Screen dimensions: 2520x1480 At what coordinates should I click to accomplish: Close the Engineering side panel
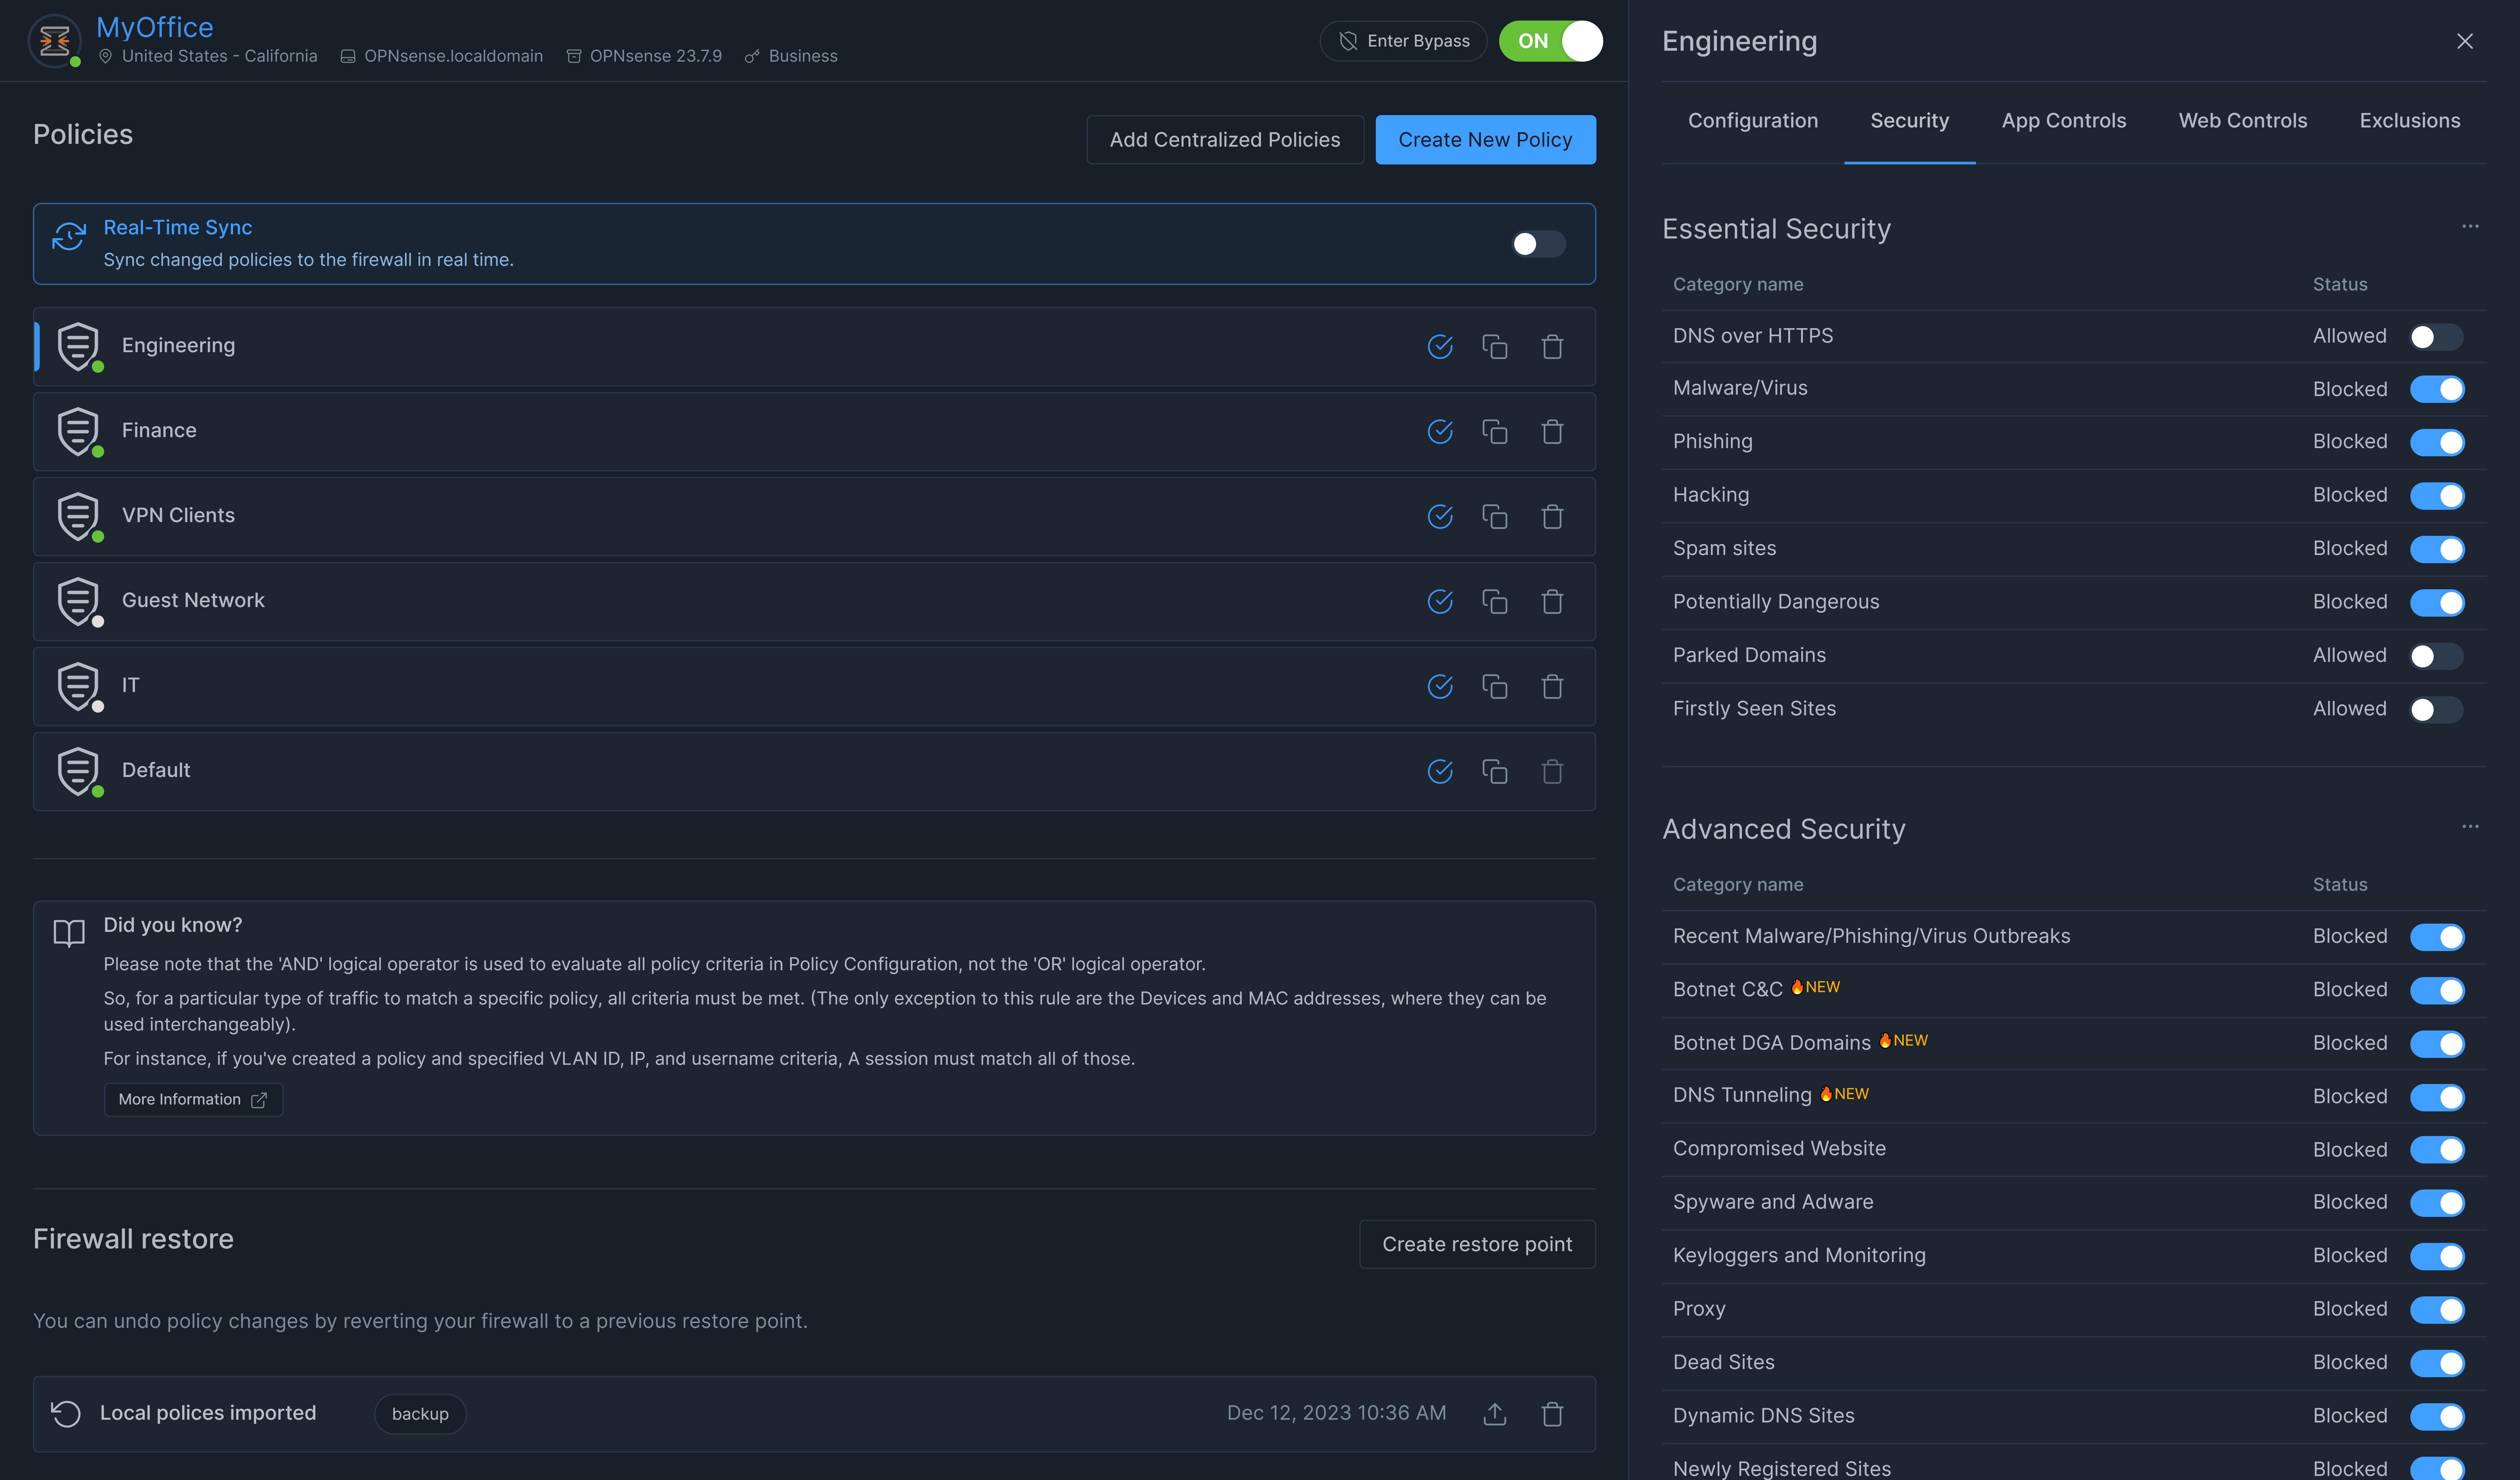(x=2464, y=41)
